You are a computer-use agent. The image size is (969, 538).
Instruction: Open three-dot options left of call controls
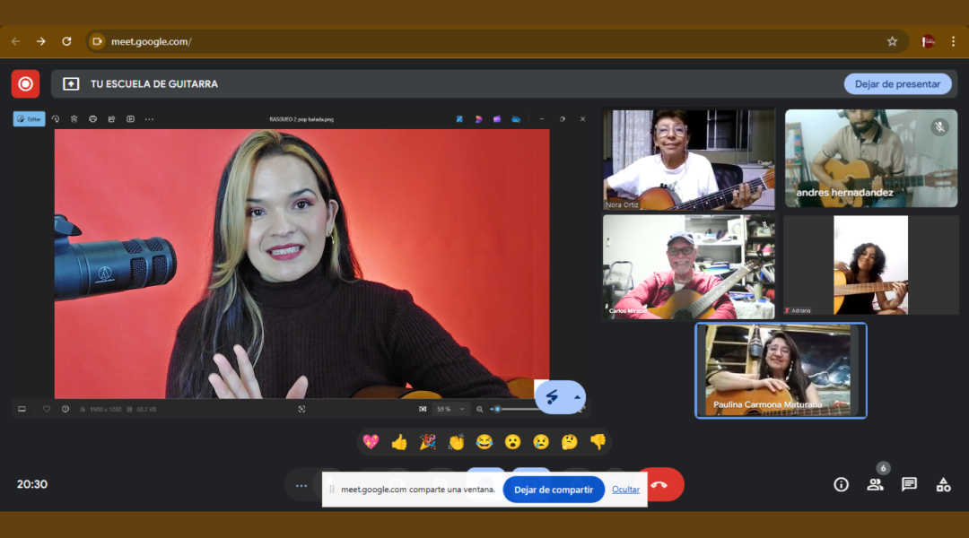301,485
